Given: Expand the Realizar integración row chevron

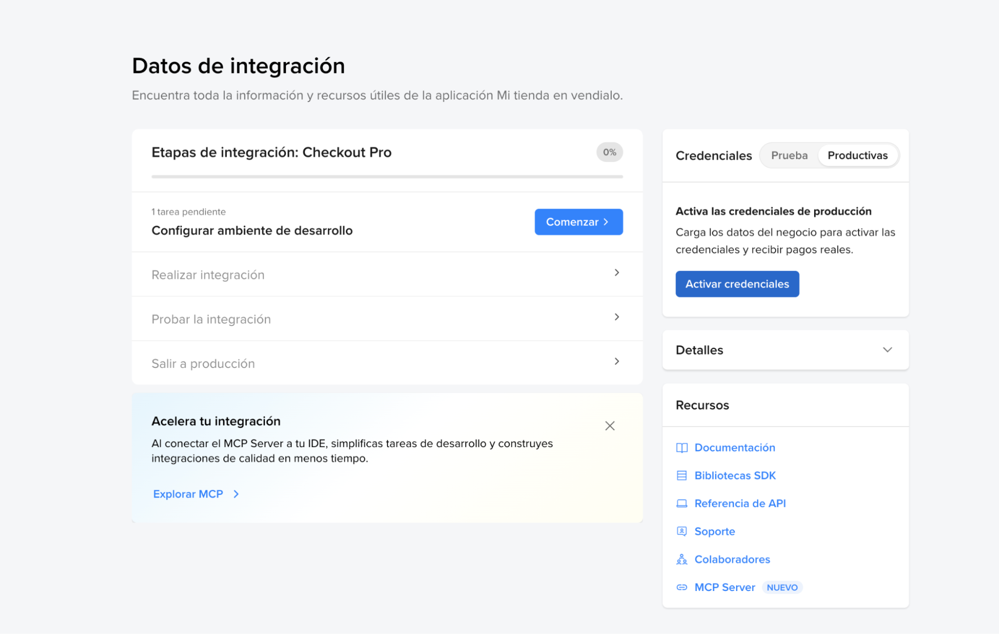Looking at the screenshot, I should [x=617, y=272].
